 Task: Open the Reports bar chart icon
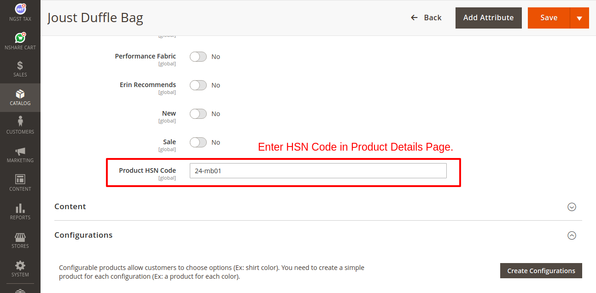coord(20,208)
